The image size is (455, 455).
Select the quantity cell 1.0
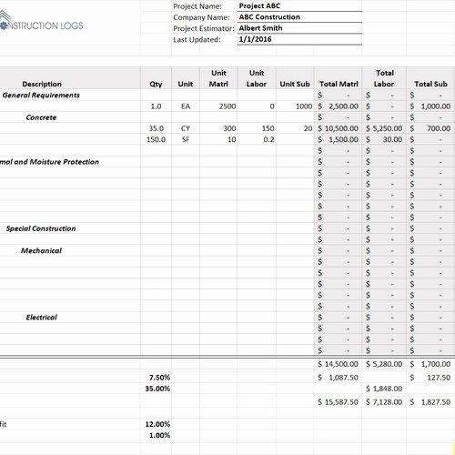pos(156,106)
